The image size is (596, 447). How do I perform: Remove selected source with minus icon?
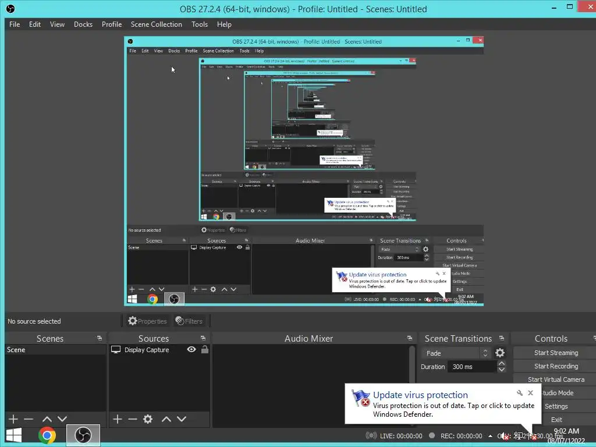pos(133,419)
